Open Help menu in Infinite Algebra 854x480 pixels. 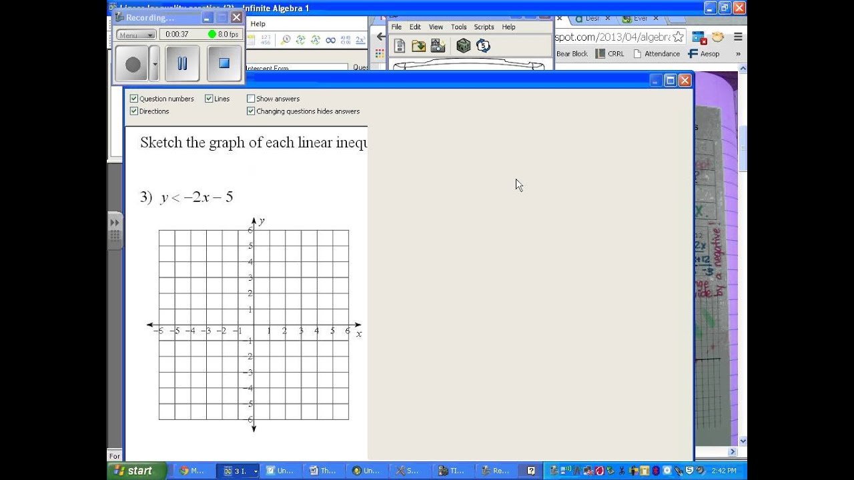click(x=258, y=24)
